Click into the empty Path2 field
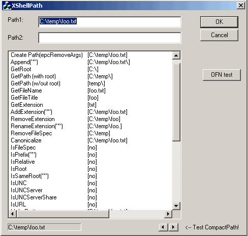Screen dimensions: 248x236 tap(110, 38)
